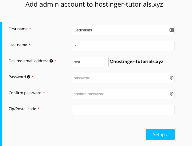Click the empty Zip/Postal code field
Image resolution: width=192 pixels, height=146 pixels.
[x=123, y=110]
